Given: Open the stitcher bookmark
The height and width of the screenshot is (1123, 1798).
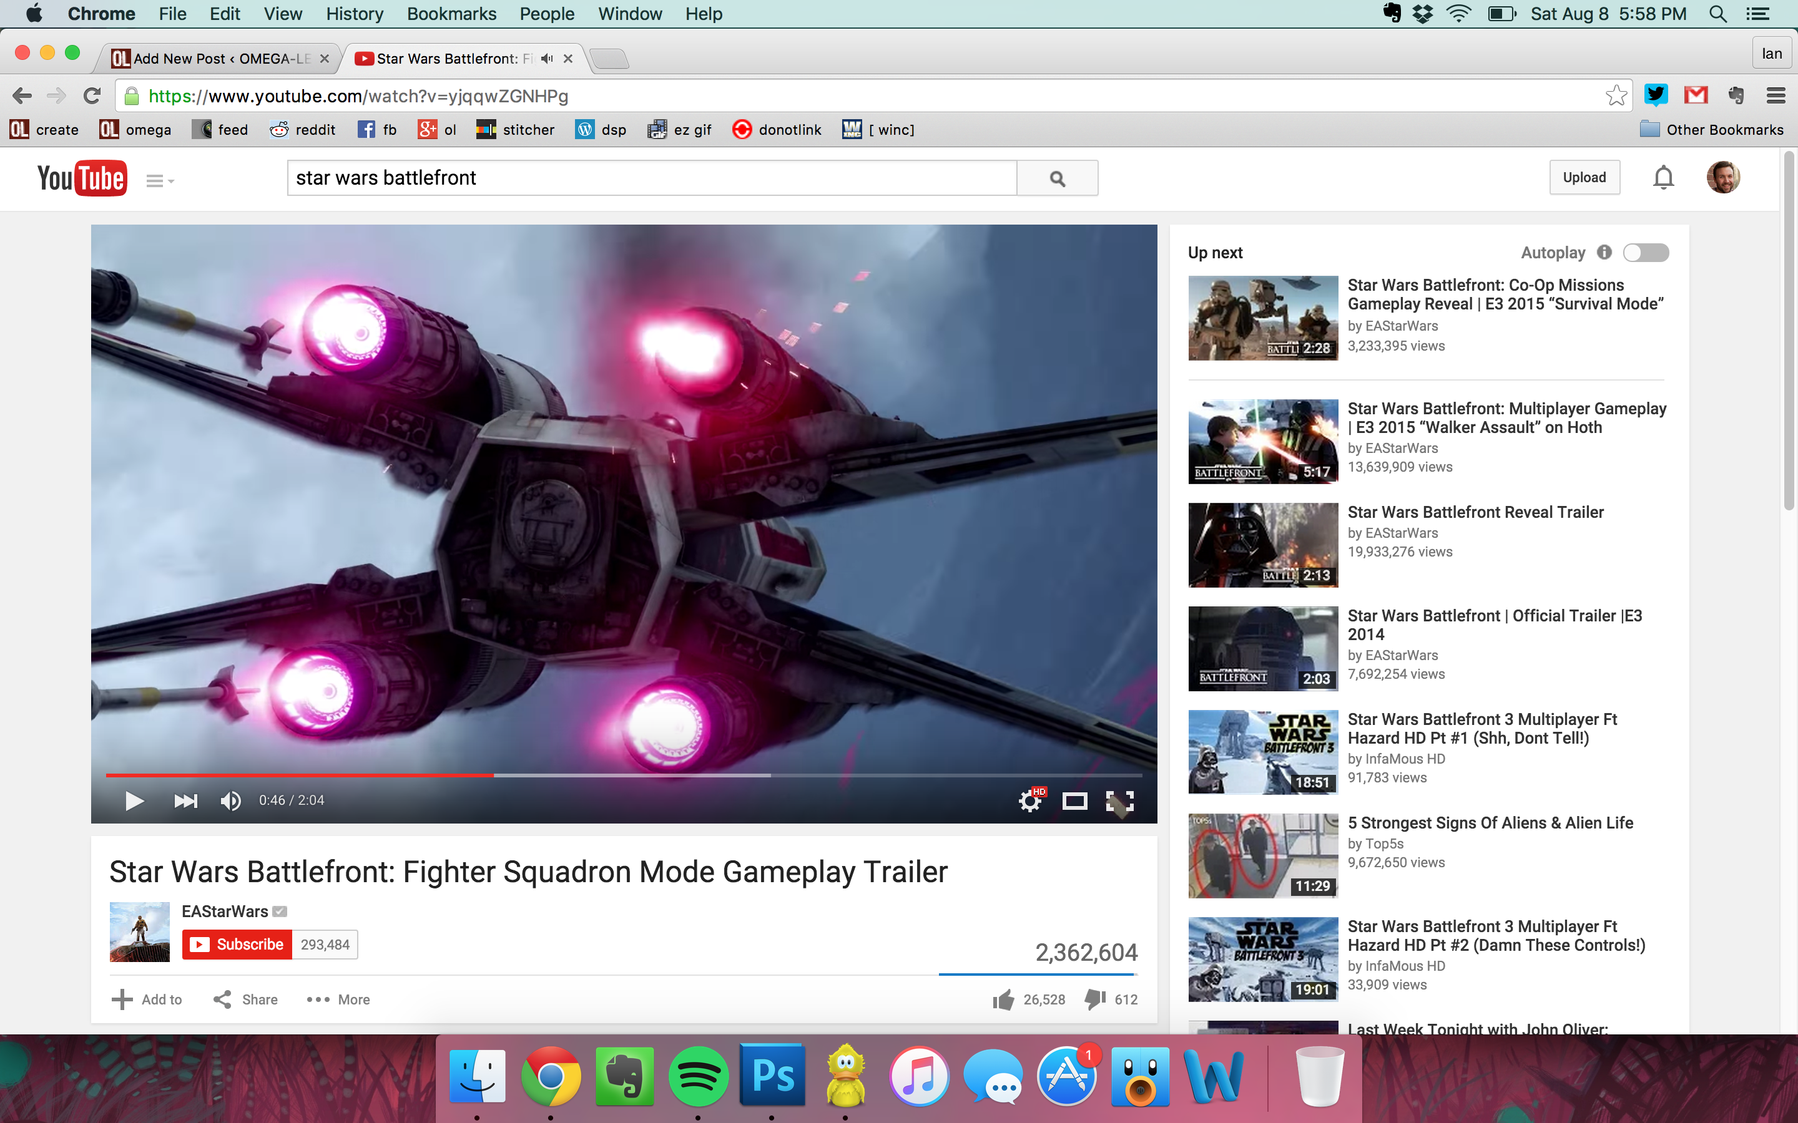Looking at the screenshot, I should click(516, 130).
